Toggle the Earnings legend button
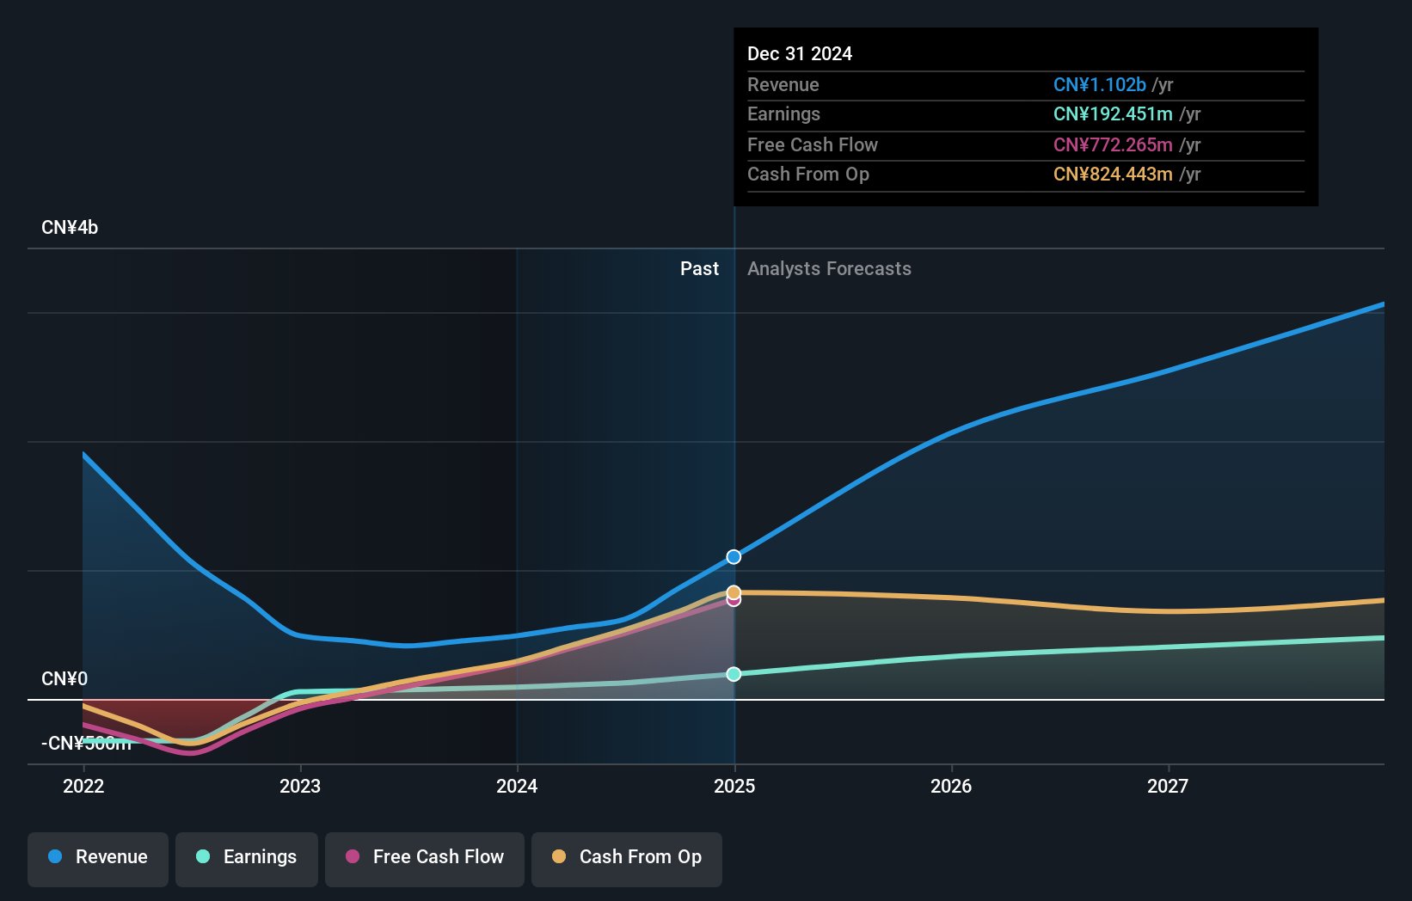The width and height of the screenshot is (1412, 901). (247, 859)
